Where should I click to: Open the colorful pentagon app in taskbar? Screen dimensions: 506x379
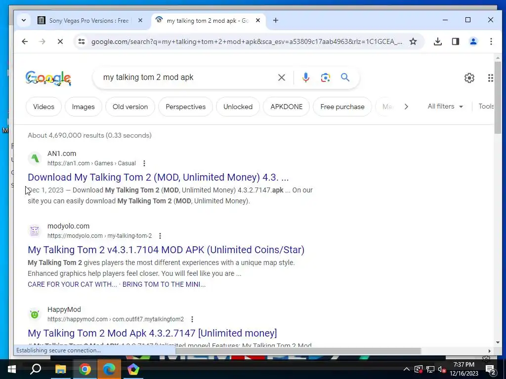[x=133, y=369]
